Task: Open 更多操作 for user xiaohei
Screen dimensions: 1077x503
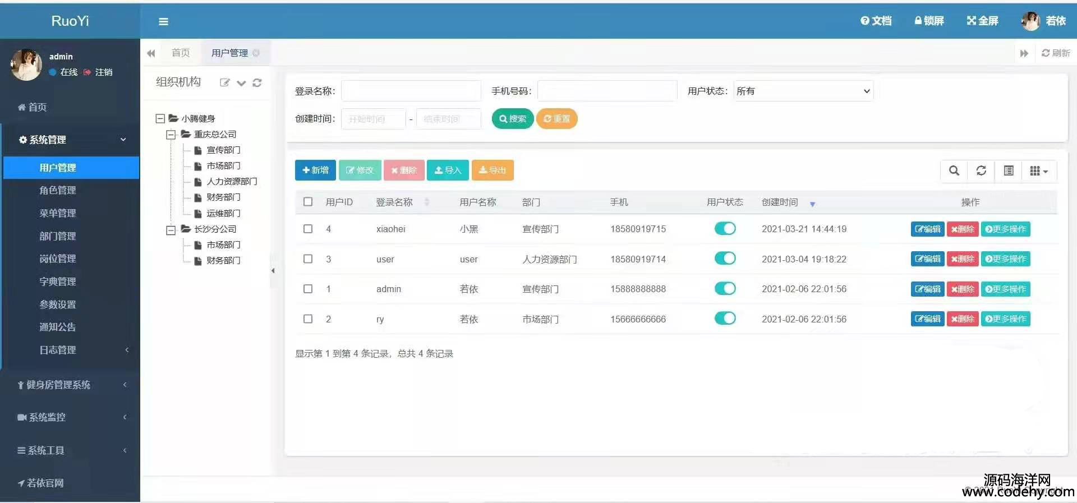Action: coord(1005,229)
